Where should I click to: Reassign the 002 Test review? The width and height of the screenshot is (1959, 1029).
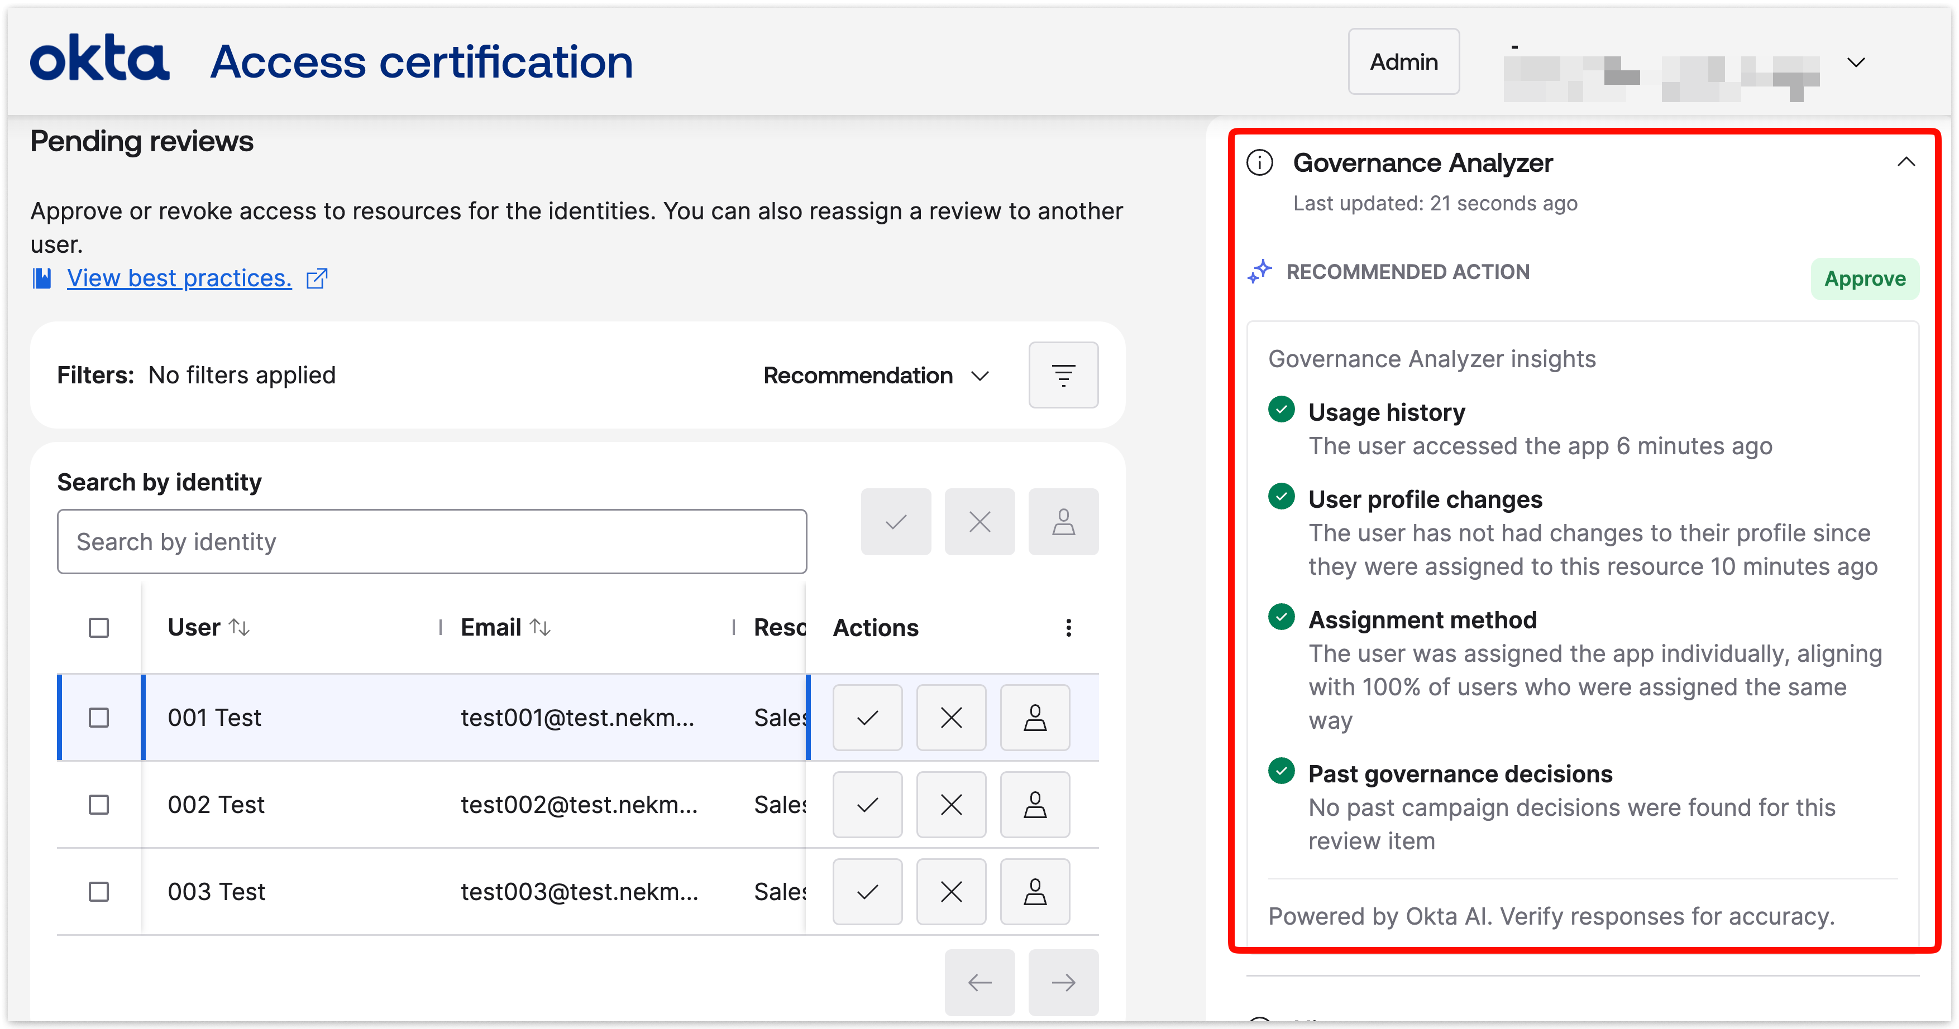click(1035, 805)
